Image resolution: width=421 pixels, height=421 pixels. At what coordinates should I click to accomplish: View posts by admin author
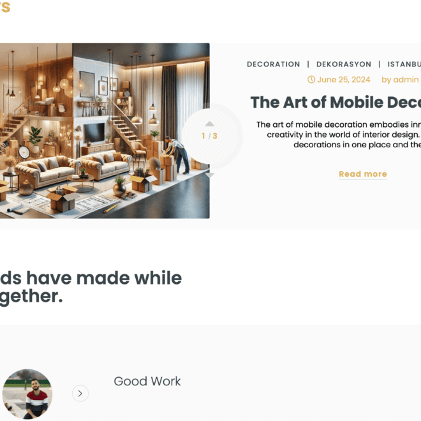(400, 80)
